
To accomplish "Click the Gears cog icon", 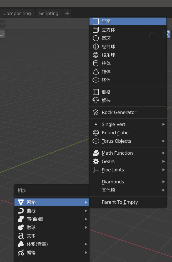I will point(96,162).
